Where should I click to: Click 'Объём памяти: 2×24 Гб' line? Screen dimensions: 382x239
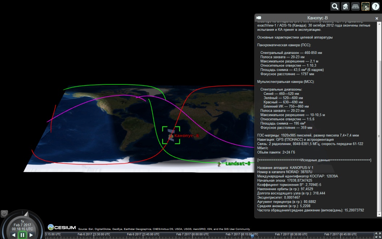click(x=276, y=152)
